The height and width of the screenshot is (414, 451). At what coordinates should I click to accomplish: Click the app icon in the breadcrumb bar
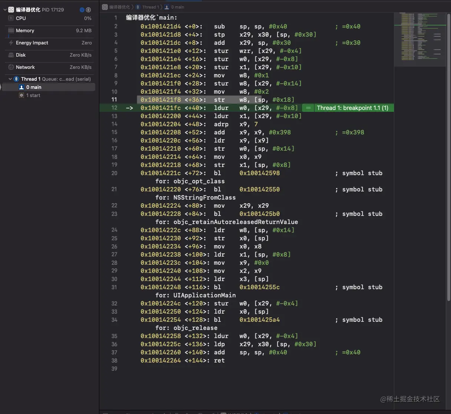105,7
